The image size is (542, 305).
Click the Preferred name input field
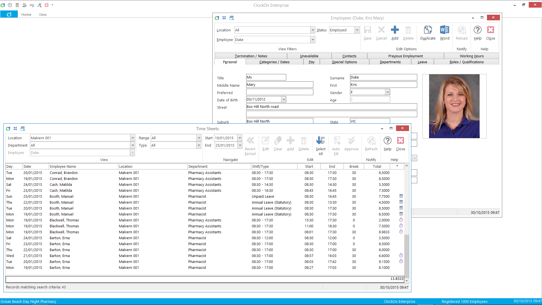(x=279, y=92)
